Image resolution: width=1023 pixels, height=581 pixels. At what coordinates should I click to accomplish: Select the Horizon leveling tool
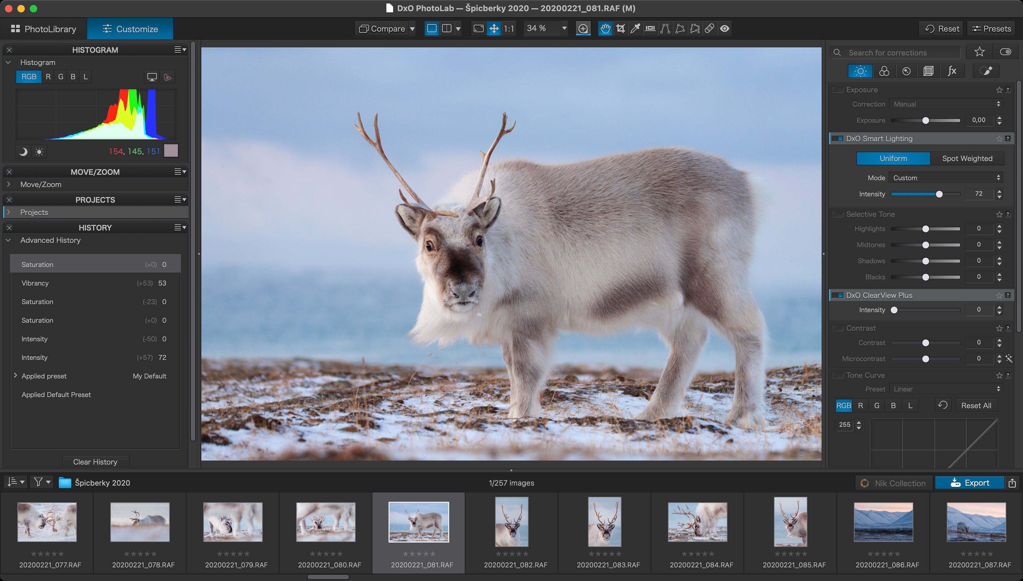(650, 29)
